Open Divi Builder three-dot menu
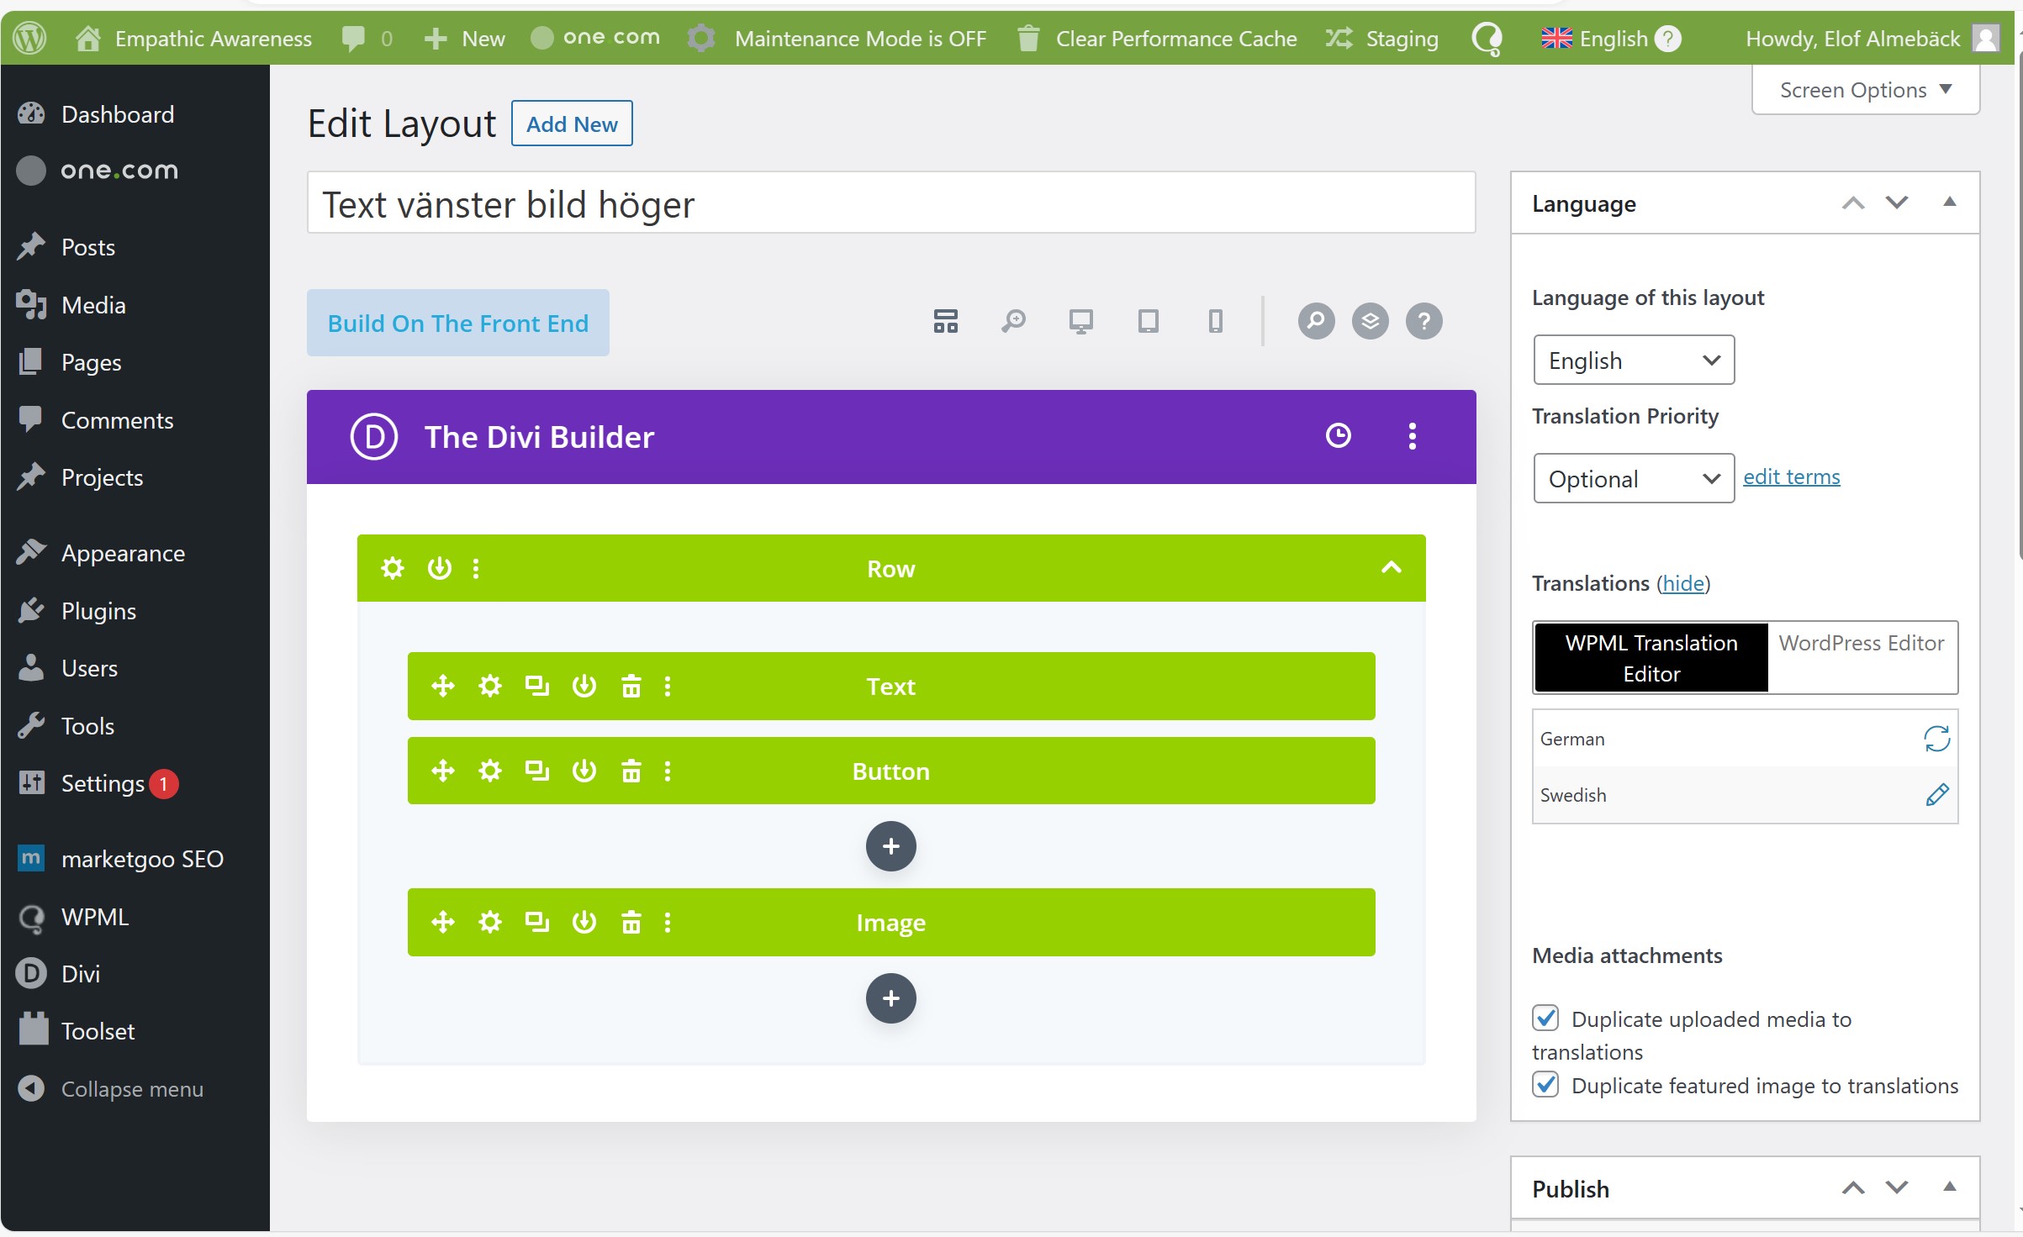The width and height of the screenshot is (2023, 1237). 1412,435
